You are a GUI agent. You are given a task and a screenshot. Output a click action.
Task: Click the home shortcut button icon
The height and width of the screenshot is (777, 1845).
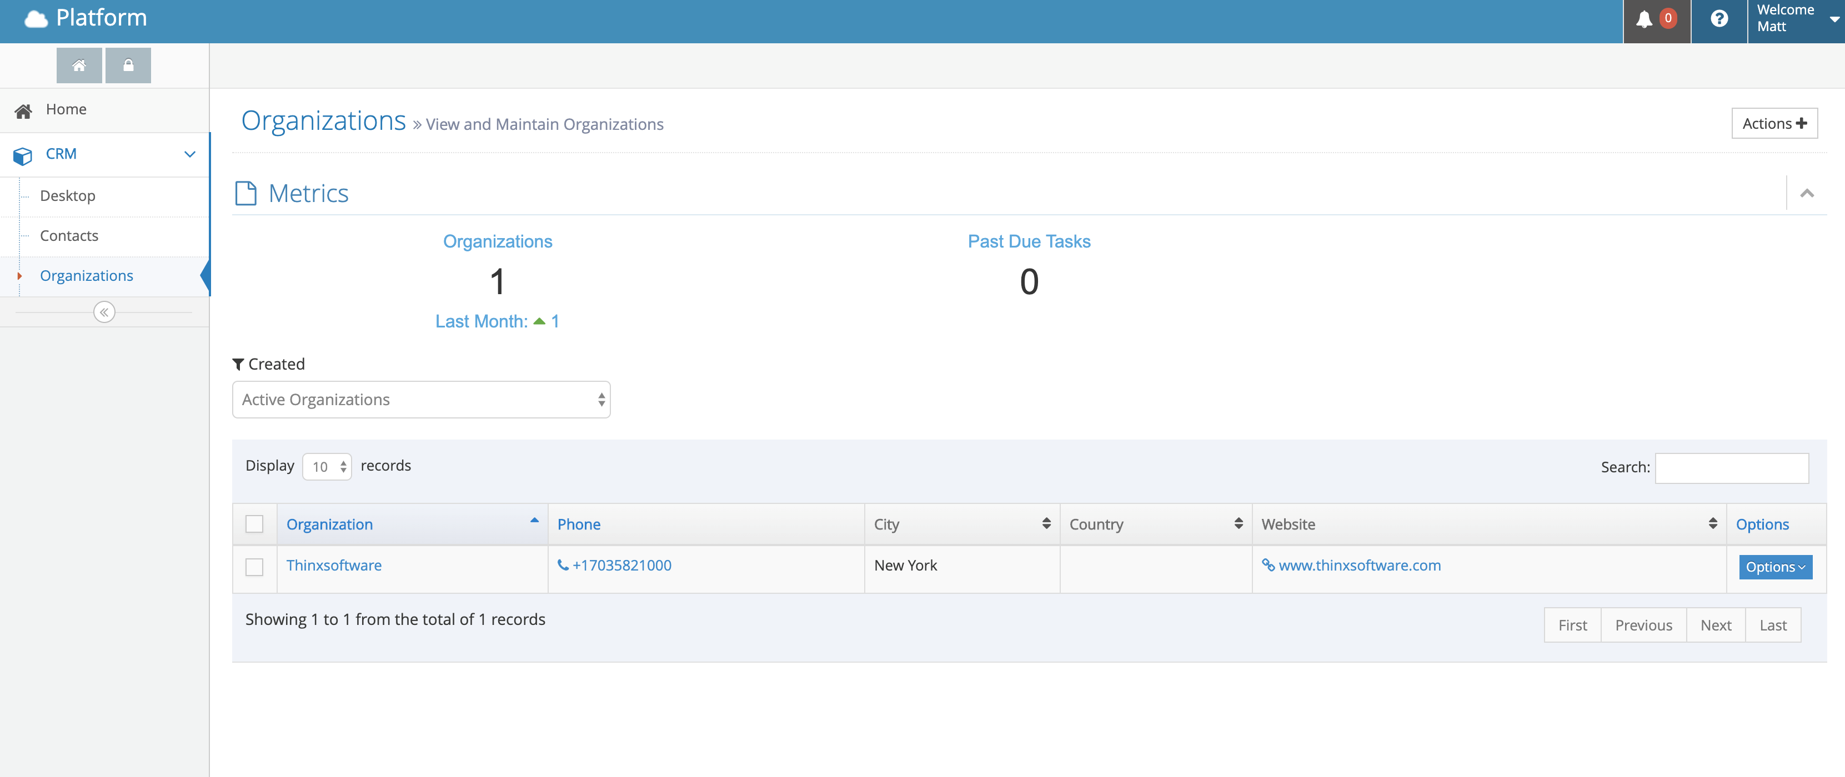pyautogui.click(x=79, y=65)
